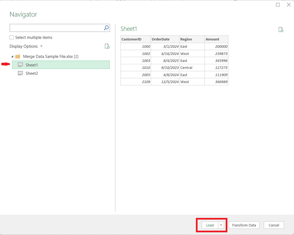Collapse the Merge Data Sample File.xlsx tree node
This screenshot has width=294, height=235.
tap(12, 56)
